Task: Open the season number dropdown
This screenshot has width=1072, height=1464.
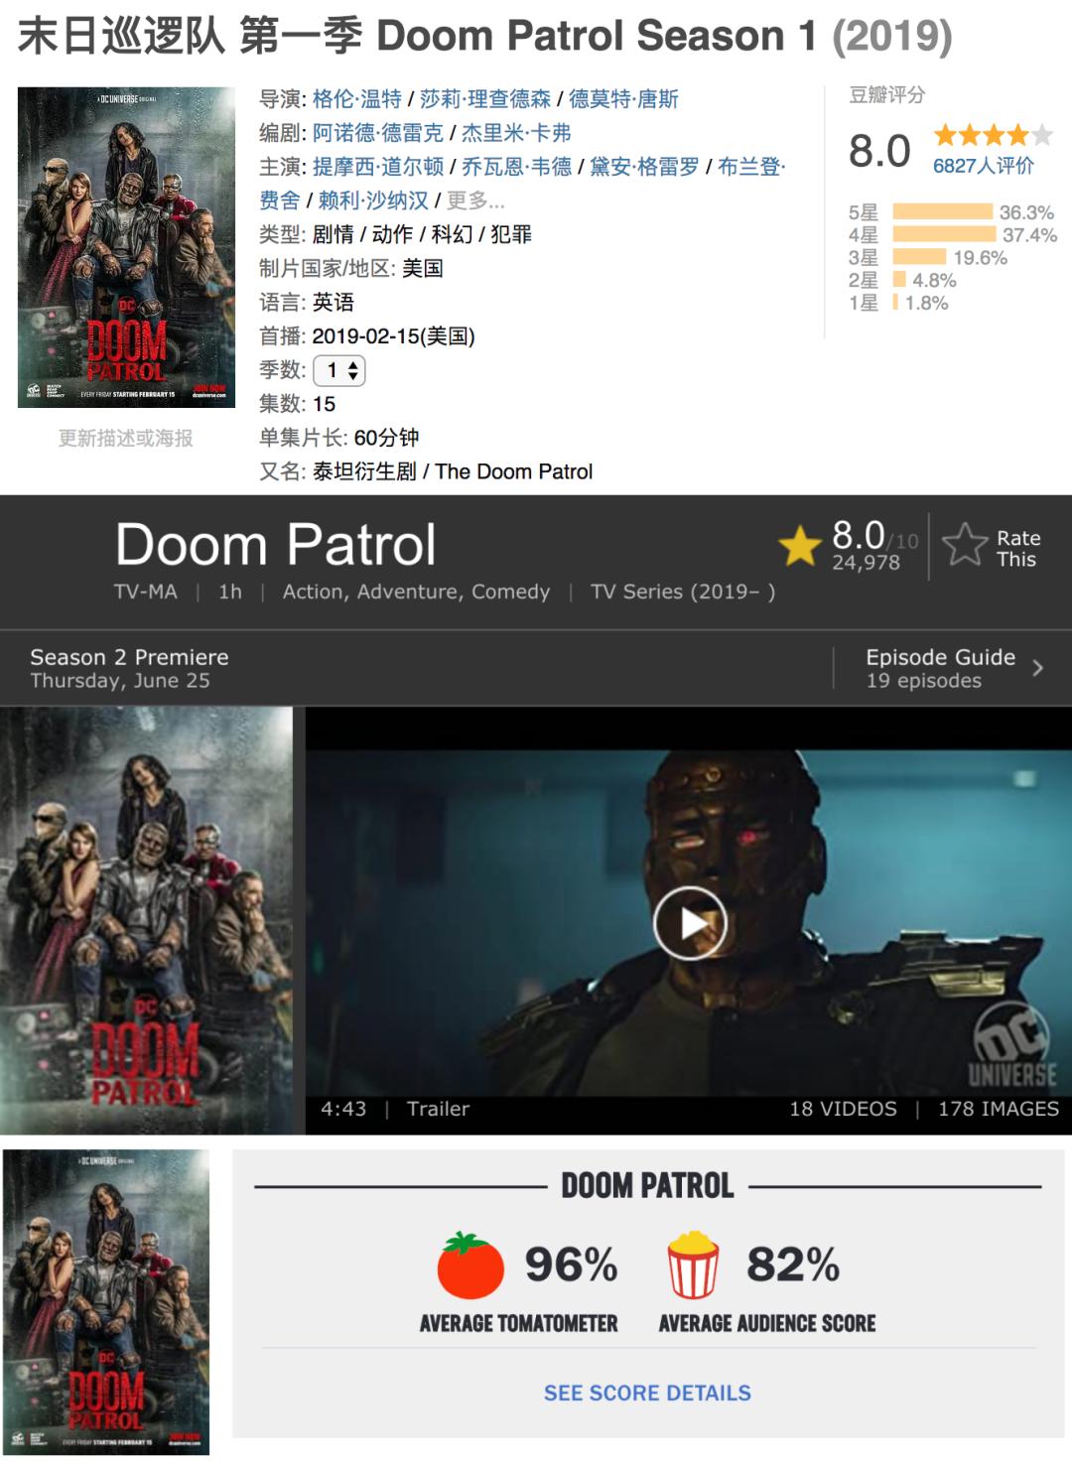Action: pyautogui.click(x=339, y=370)
